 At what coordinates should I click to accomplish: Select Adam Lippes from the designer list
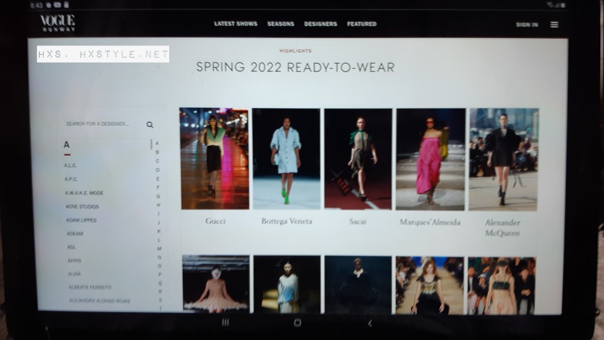(x=81, y=220)
